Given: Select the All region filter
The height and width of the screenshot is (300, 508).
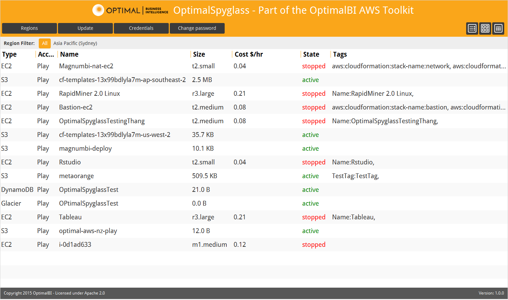Looking at the screenshot, I should coord(45,43).
